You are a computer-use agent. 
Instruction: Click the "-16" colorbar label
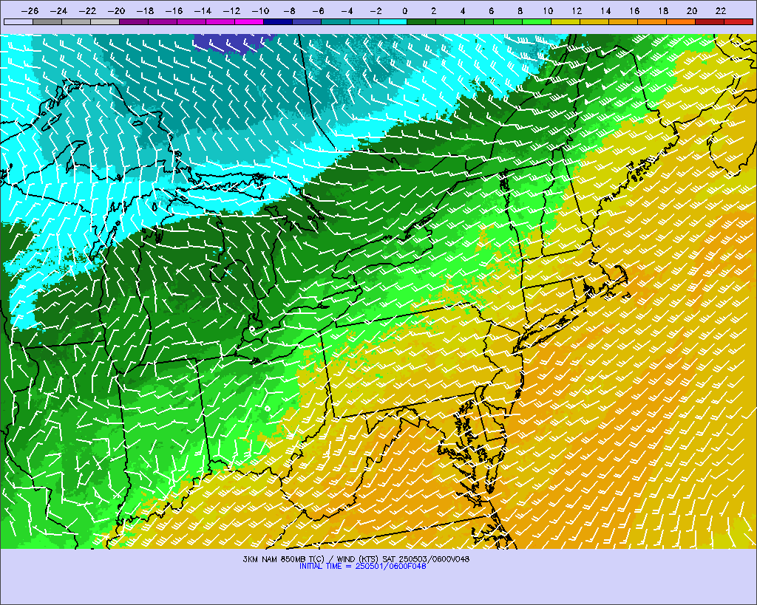coord(174,11)
